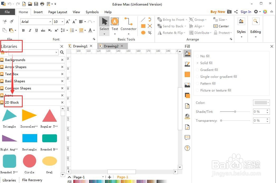Image resolution: width=276 pixels, height=183 pixels.
Task: Decrease font size with shrink icon
Action: [75, 21]
